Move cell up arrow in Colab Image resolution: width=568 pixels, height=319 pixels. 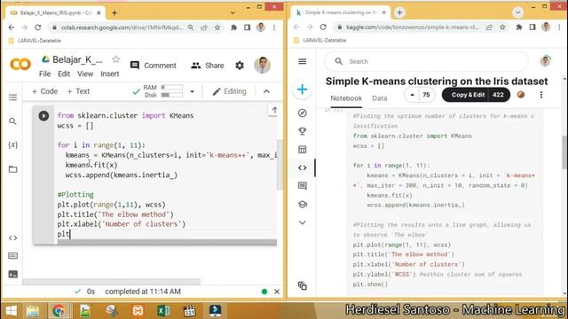(274, 110)
